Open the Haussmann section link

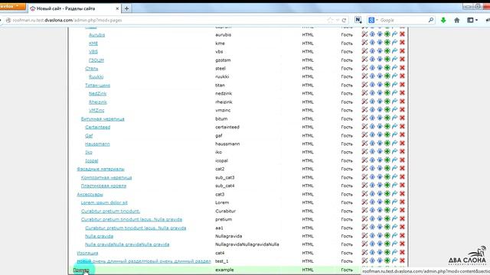(x=97, y=144)
